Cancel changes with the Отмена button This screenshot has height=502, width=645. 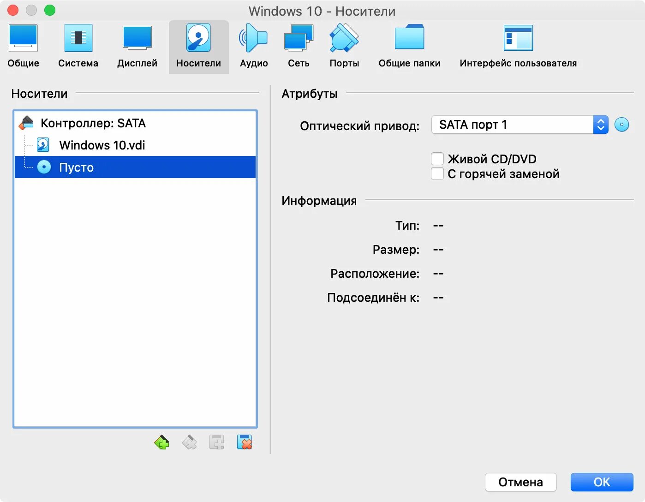520,482
